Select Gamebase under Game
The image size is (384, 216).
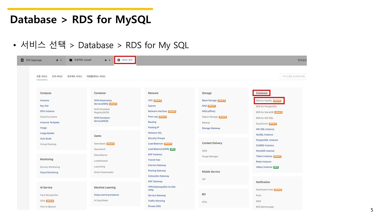(x=100, y=144)
